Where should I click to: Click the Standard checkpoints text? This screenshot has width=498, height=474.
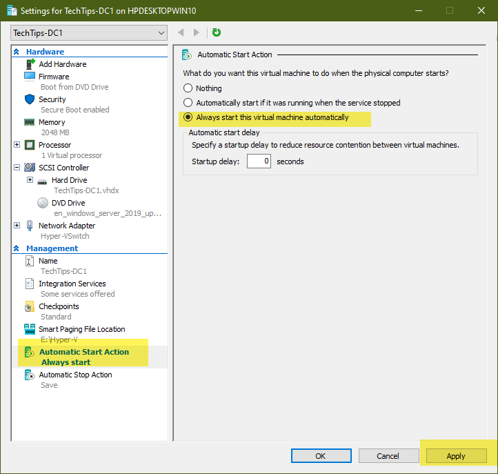tap(57, 317)
